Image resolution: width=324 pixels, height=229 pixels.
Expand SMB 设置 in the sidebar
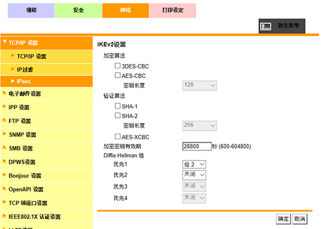point(46,149)
